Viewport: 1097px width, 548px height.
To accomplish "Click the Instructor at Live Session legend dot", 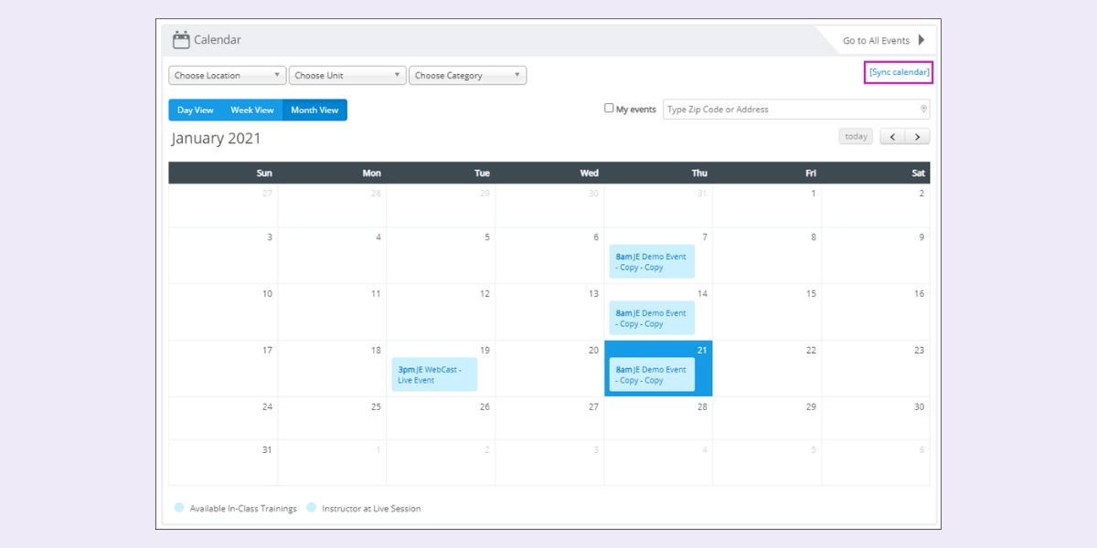I will pyautogui.click(x=311, y=508).
